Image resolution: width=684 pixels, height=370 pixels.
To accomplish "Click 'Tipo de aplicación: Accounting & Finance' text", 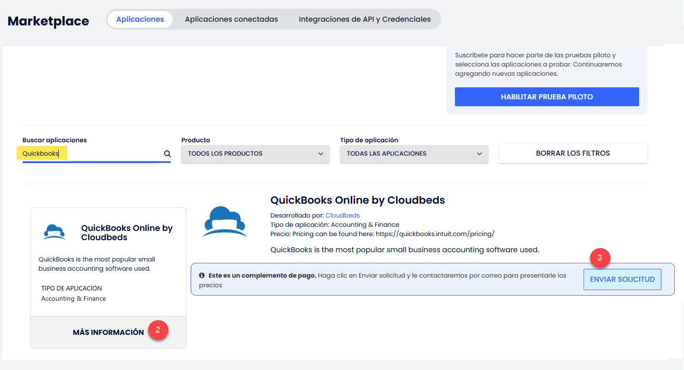I will [335, 224].
